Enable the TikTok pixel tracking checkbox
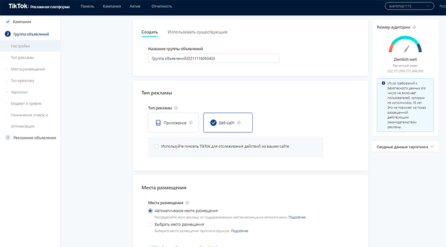Image resolution: width=446 pixels, height=247 pixels. click(x=156, y=146)
